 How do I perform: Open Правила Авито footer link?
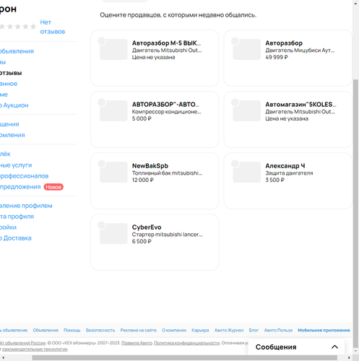coord(137,343)
